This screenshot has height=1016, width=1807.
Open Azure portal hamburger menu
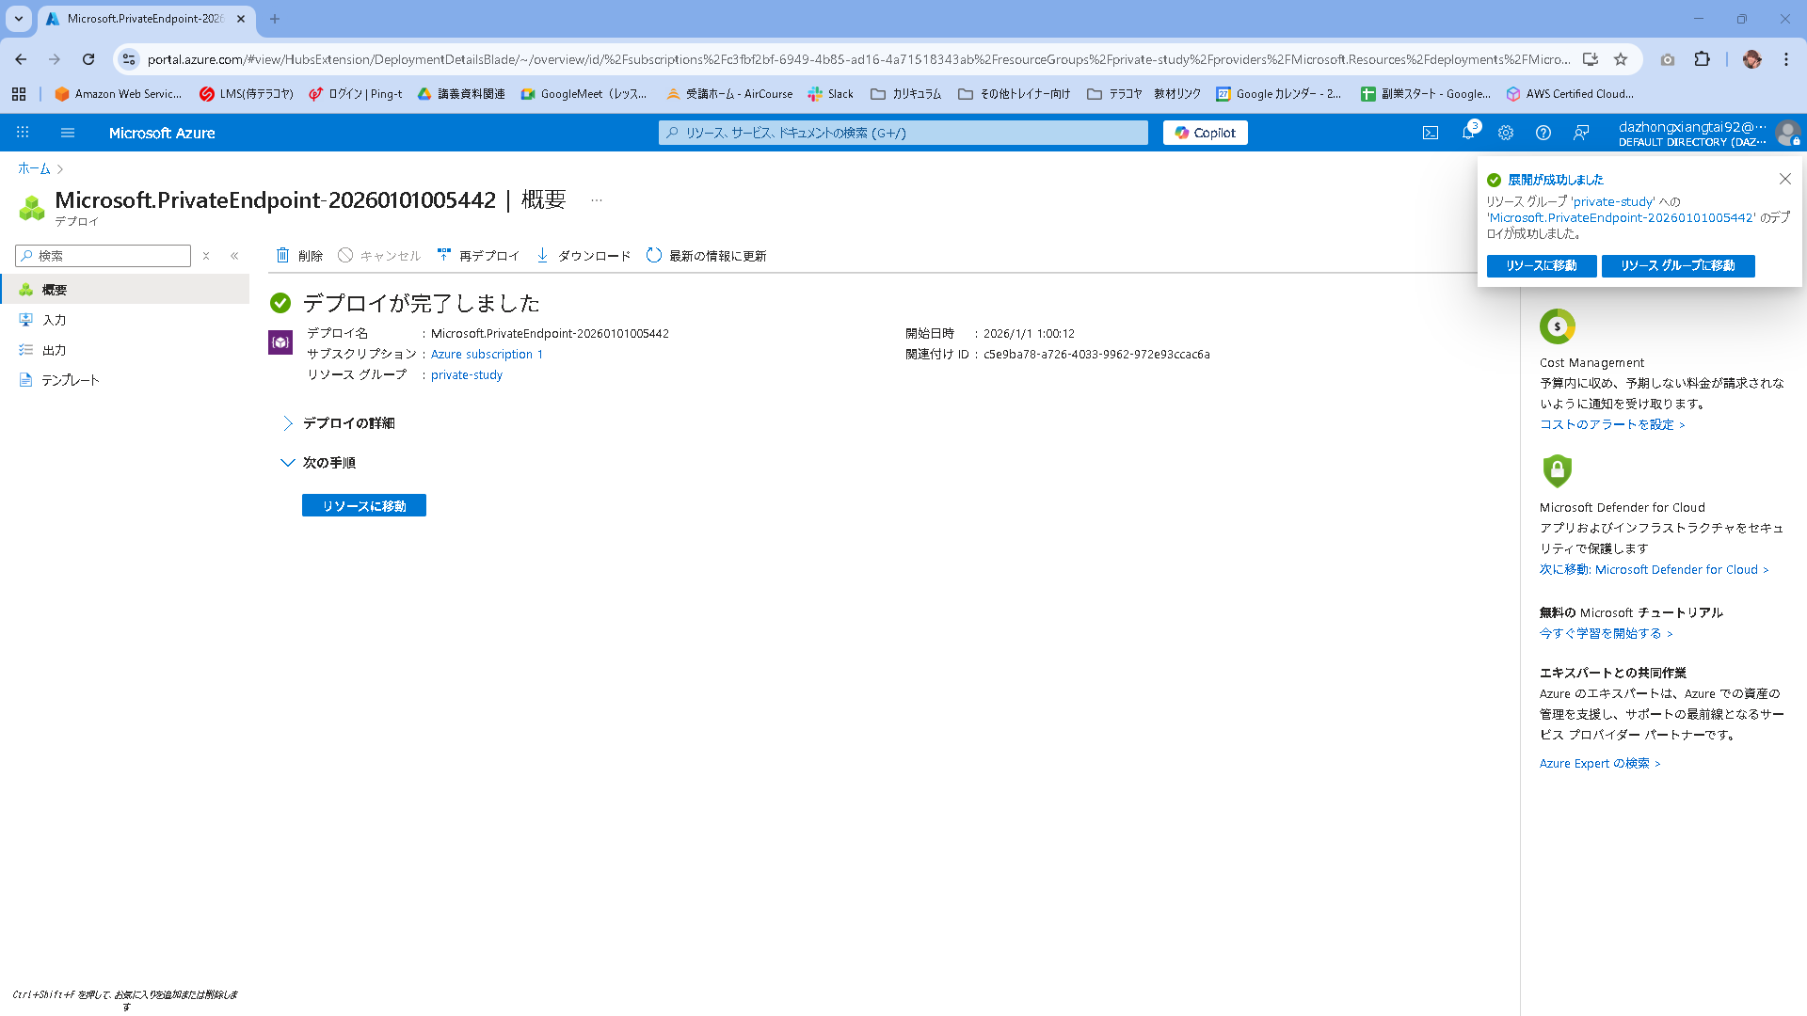(68, 133)
